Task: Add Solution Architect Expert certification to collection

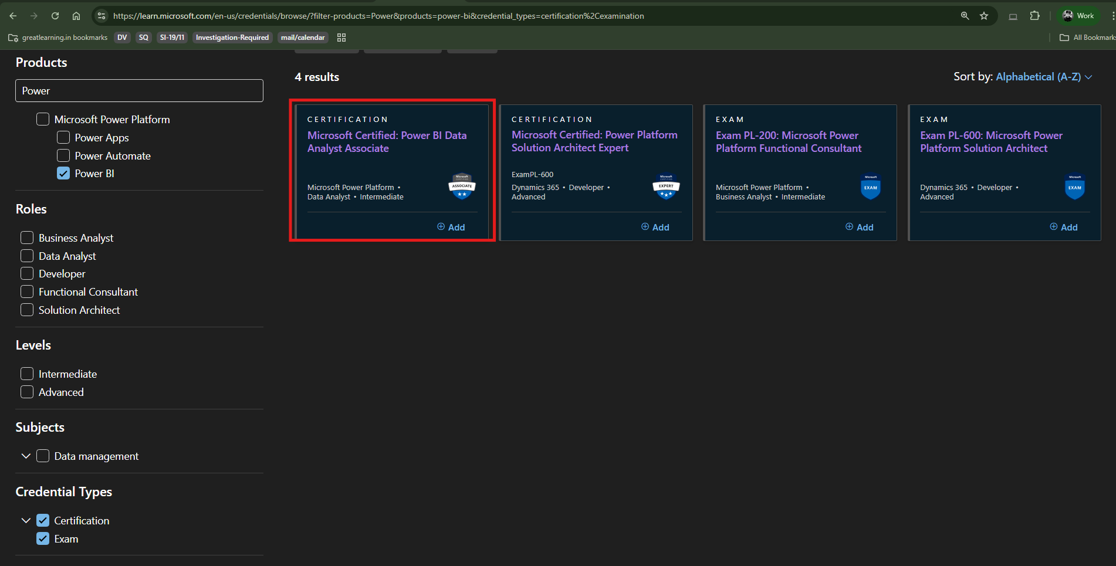Action: click(x=655, y=227)
